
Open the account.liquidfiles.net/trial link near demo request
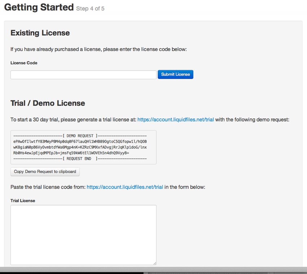click(176, 119)
